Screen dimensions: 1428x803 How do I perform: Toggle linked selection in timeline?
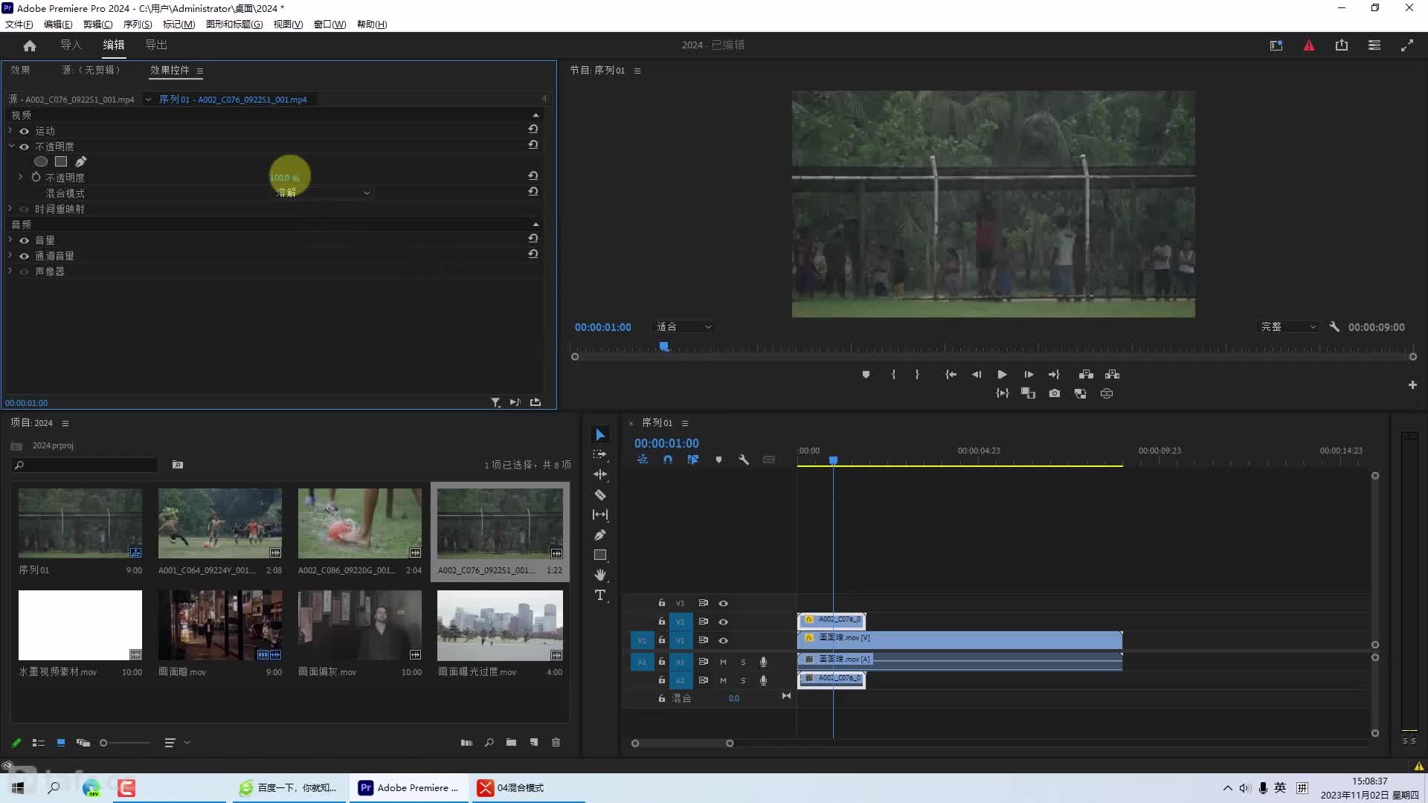693,459
